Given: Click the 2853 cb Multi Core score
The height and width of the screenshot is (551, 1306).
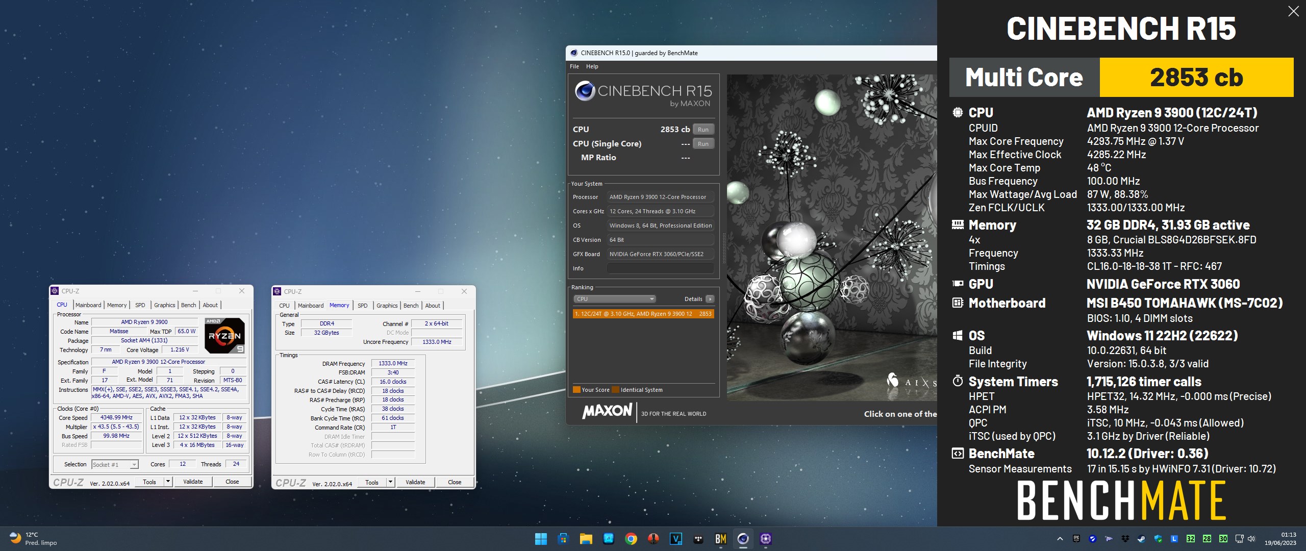Looking at the screenshot, I should click(x=1196, y=77).
